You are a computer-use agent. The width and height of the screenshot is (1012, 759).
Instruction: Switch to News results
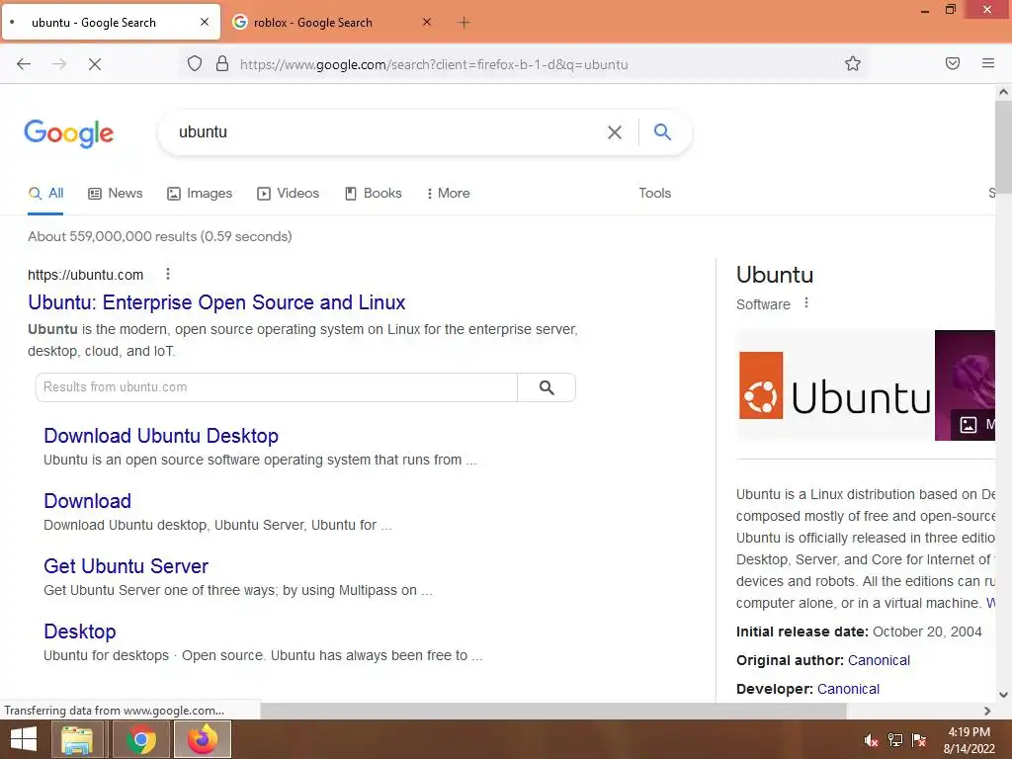116,193
